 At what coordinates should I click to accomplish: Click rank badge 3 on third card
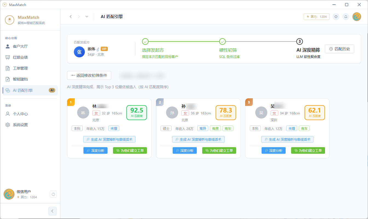coord(249,102)
